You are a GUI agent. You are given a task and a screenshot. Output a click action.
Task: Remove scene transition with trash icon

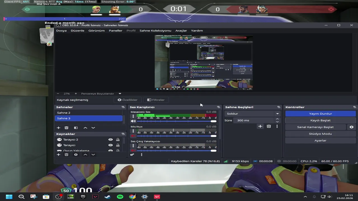(x=269, y=126)
